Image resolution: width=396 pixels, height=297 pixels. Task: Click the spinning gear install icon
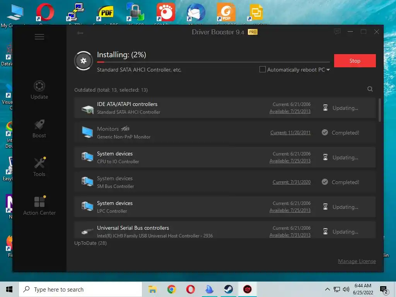(x=84, y=61)
